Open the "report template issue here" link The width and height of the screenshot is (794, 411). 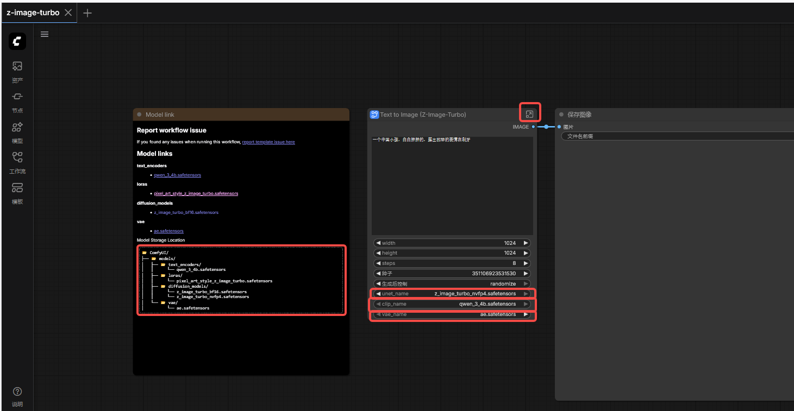pos(268,142)
